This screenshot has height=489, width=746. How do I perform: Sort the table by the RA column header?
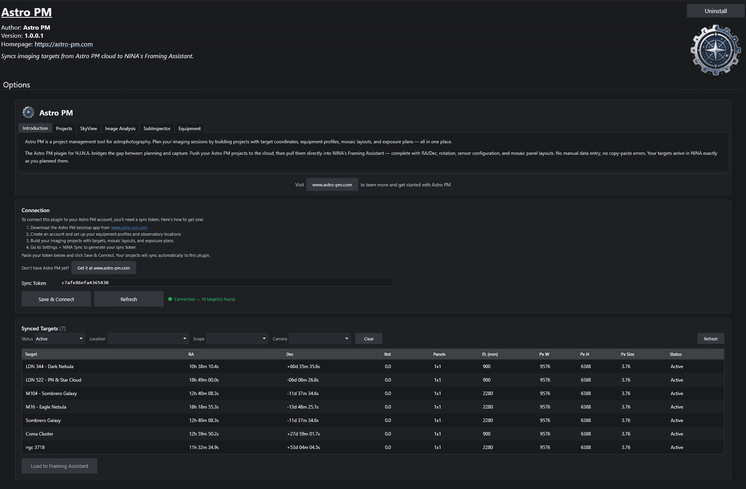click(191, 354)
